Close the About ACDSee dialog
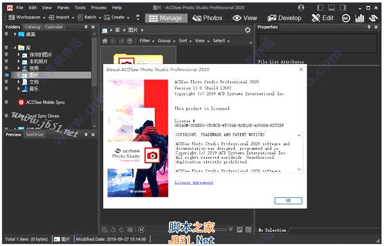Screen dimensions: 384x246 tap(301, 70)
